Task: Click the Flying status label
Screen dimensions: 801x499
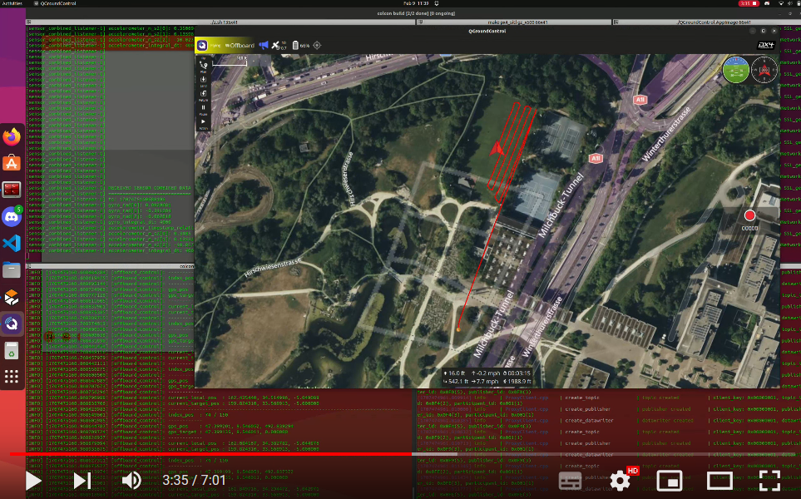Action: point(215,46)
